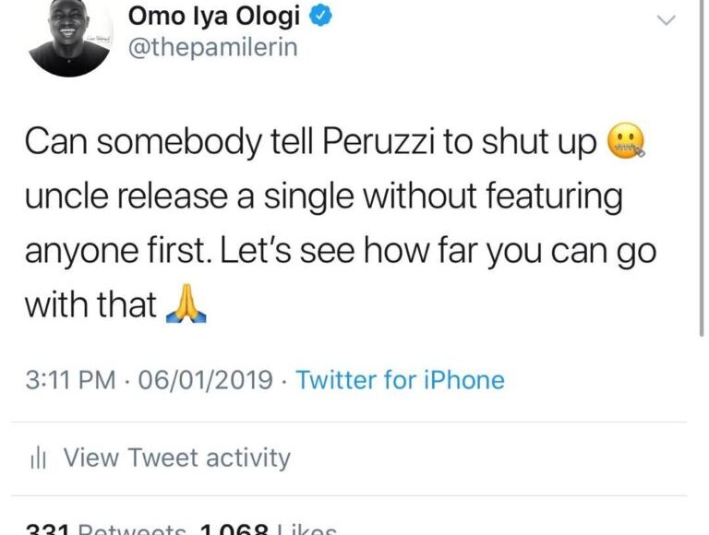Click the vertical scrollbar on the right edge

click(x=704, y=184)
